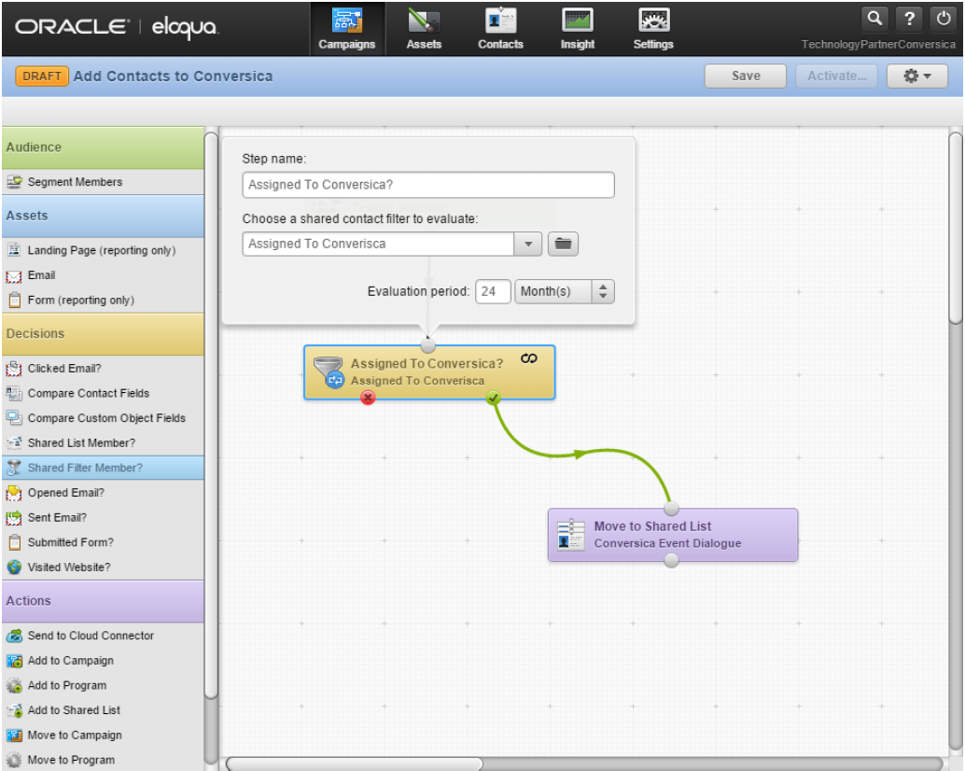Select the Move to Program icon

(14, 760)
